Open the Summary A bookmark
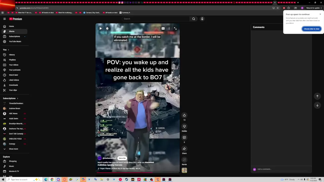The width and height of the screenshot is (324, 182). point(125,13)
